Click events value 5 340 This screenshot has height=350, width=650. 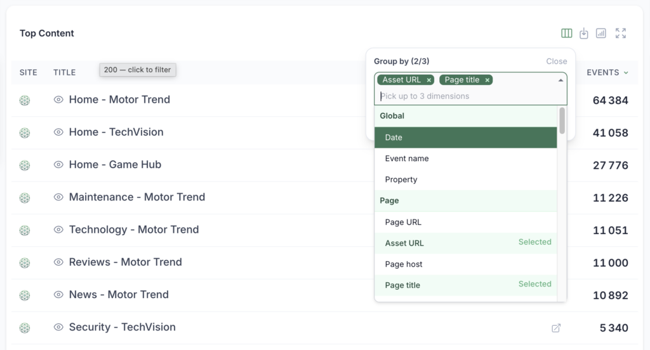tap(614, 328)
